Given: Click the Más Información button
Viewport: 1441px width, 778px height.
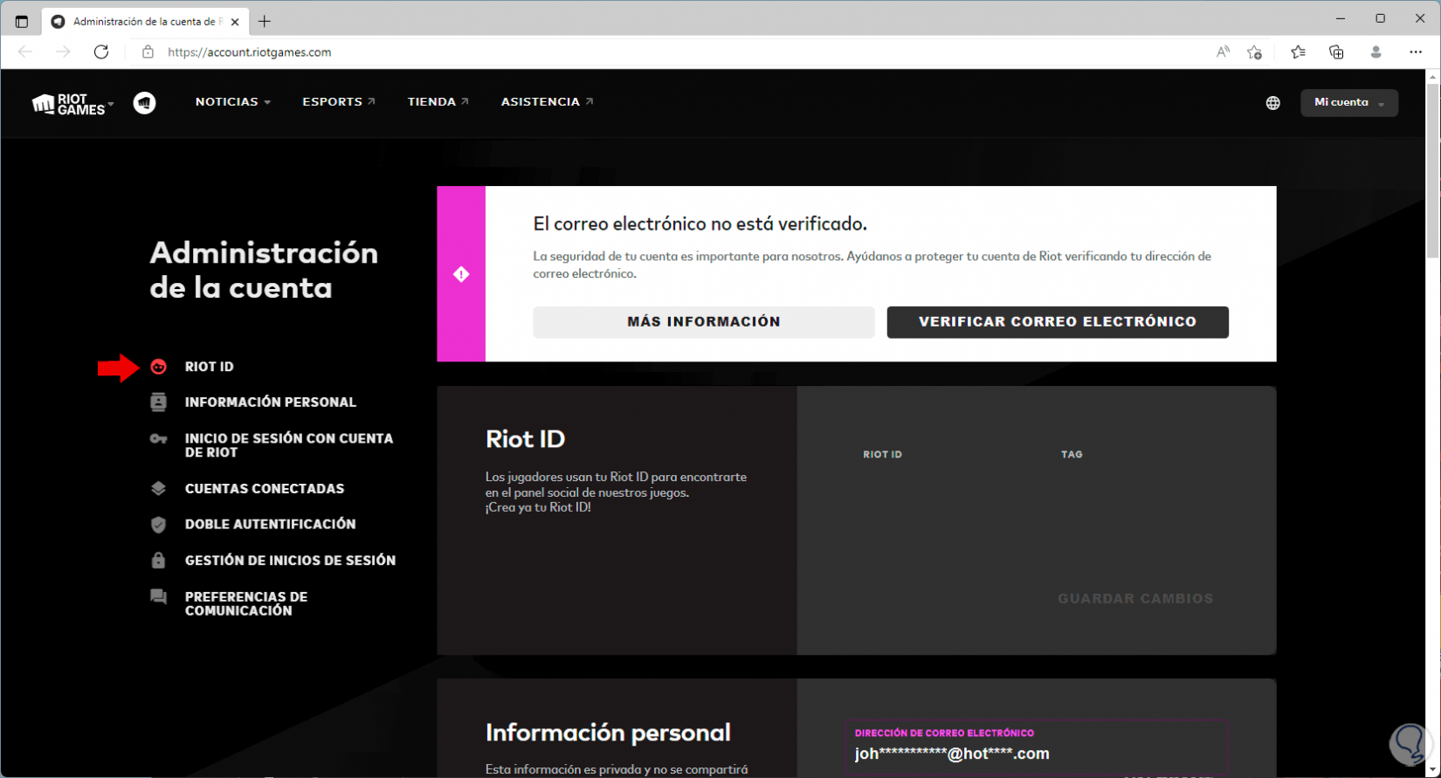Looking at the screenshot, I should (704, 321).
